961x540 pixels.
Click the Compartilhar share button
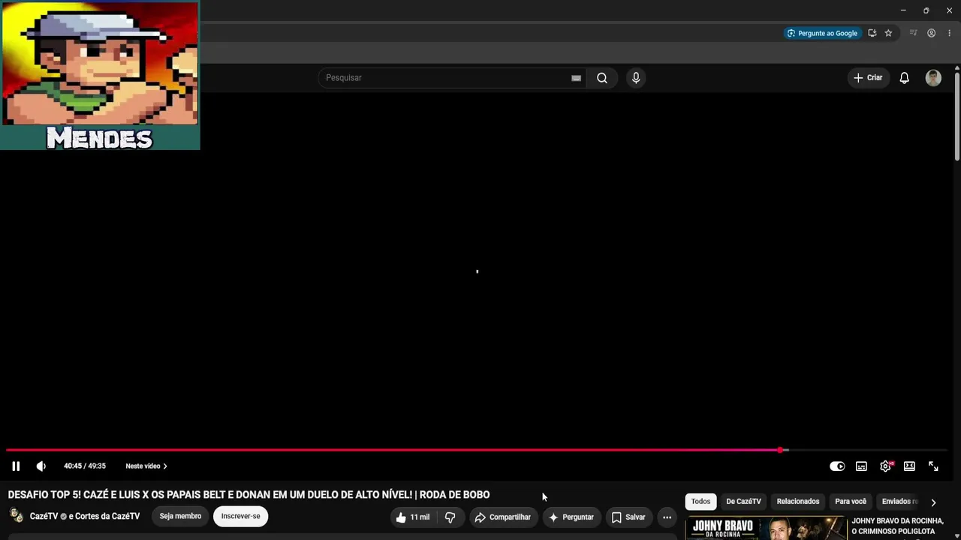coord(503,517)
